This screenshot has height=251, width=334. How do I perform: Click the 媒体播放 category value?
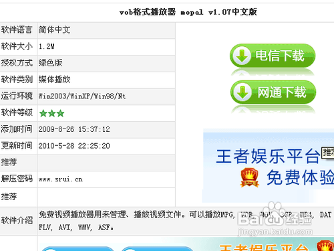[x=54, y=80]
